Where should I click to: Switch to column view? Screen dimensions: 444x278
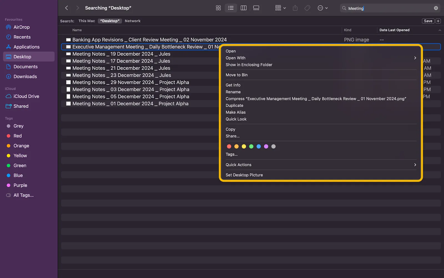click(243, 8)
